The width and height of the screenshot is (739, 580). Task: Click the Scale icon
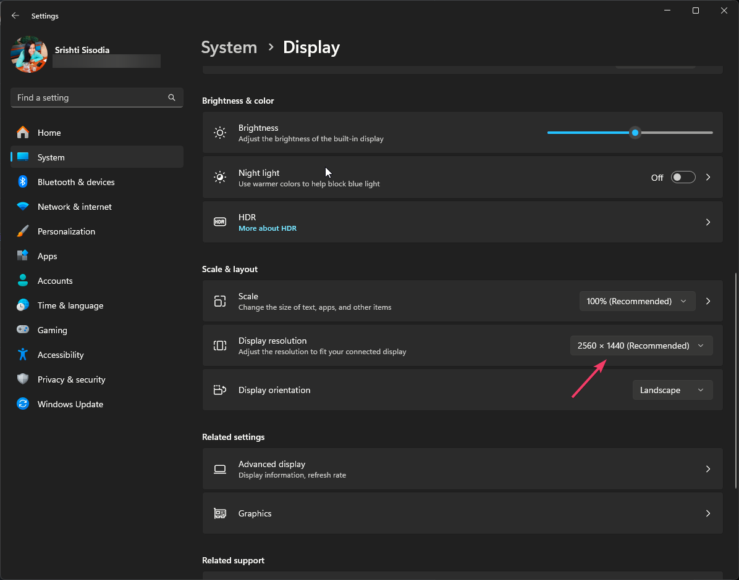[x=220, y=301]
